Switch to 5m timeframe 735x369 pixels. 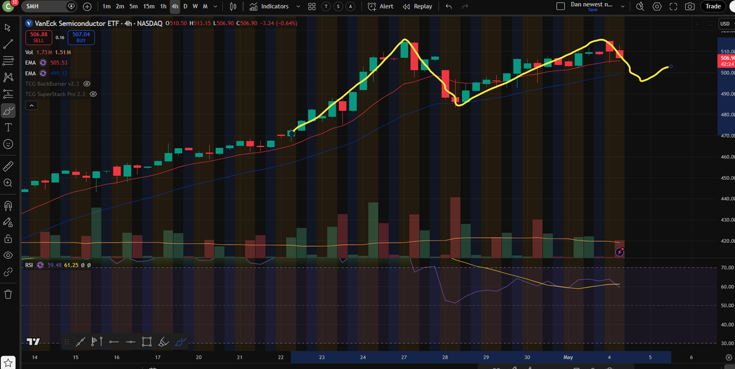click(133, 6)
